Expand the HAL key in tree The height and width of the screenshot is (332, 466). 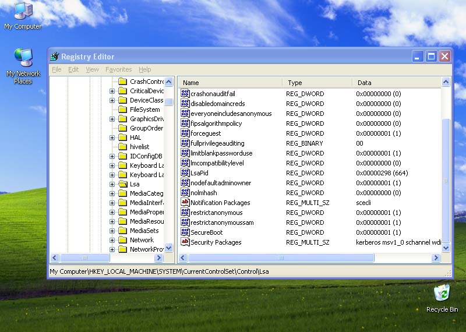pyautogui.click(x=112, y=137)
